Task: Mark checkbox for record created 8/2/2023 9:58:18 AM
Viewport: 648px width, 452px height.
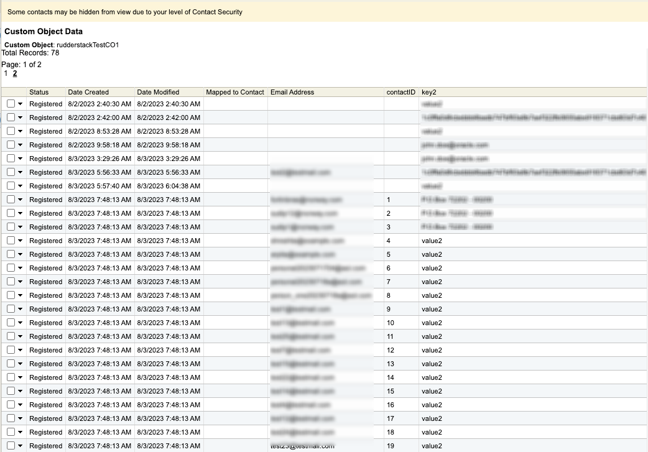Action: click(11, 145)
